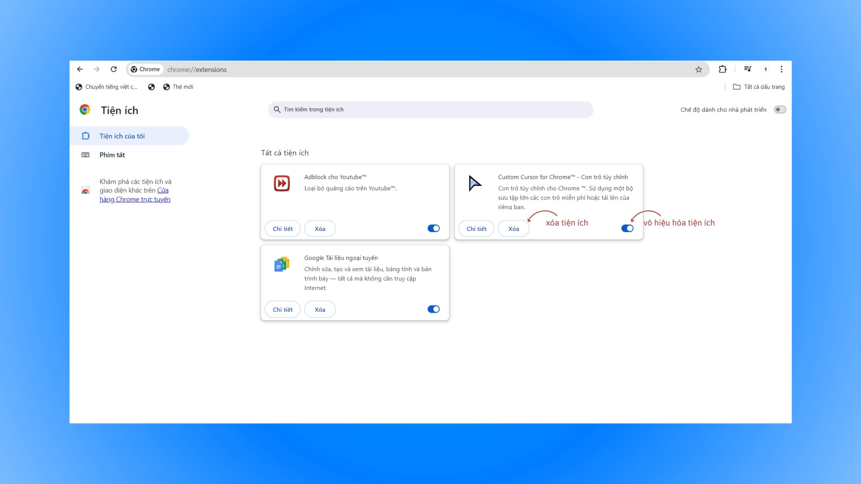The image size is (861, 484).
Task: Click the Google Tài liệu ngoại tuyến title
Action: pyautogui.click(x=341, y=258)
